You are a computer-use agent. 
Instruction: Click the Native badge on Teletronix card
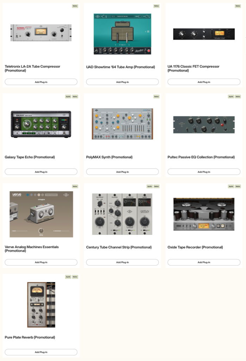(75, 6)
